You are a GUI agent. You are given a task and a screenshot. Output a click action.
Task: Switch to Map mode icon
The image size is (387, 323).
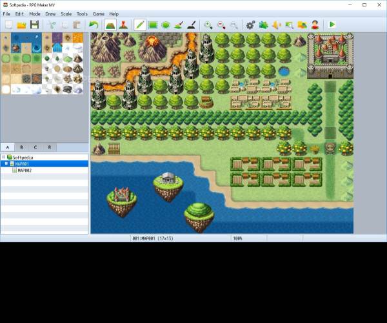click(x=110, y=25)
